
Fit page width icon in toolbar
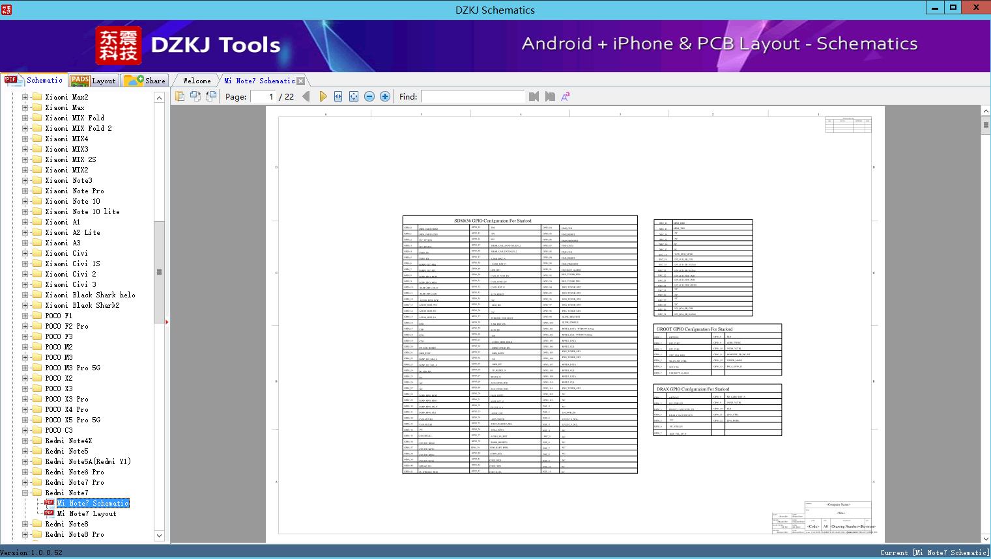tap(338, 96)
